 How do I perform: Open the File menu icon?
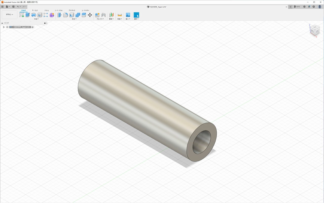pos(8,7)
